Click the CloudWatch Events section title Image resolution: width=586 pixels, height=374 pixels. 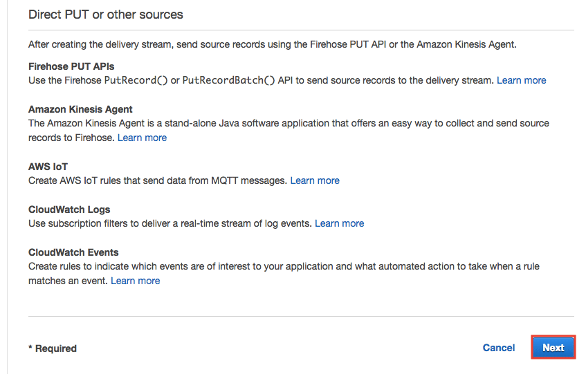(73, 252)
